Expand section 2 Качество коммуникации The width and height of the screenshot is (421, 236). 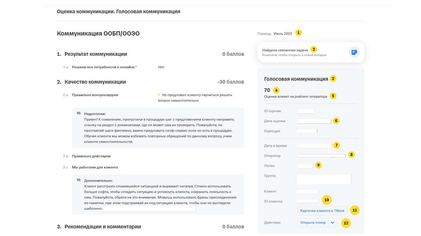point(95,82)
